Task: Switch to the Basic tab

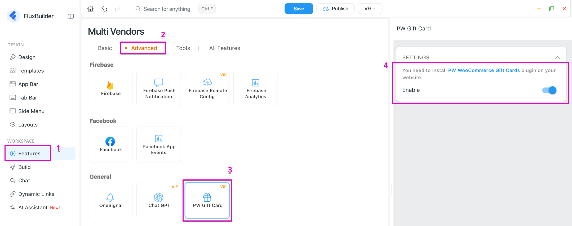Action: [105, 48]
